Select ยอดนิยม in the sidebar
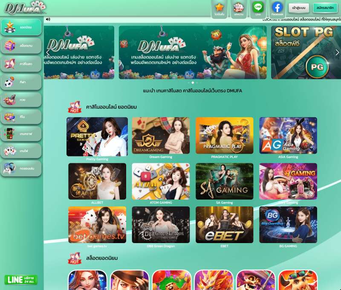The height and width of the screenshot is (290, 341). point(21,27)
